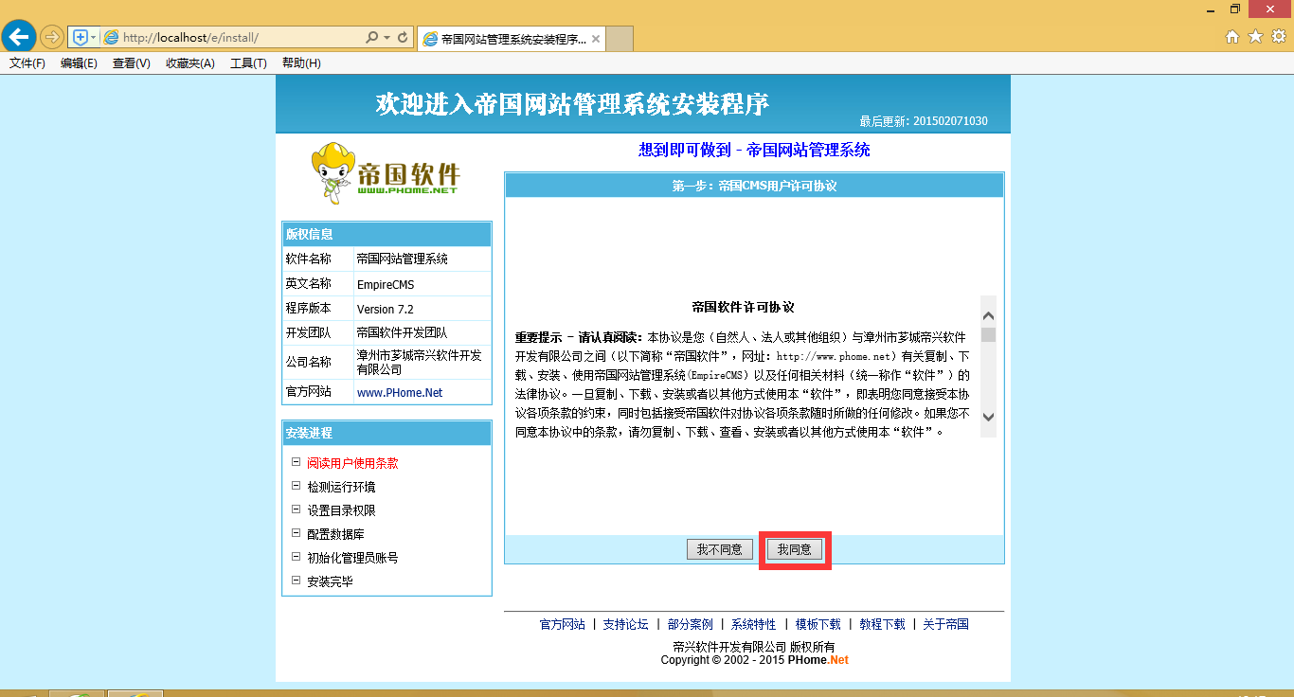The width and height of the screenshot is (1294, 697).
Task: Open the 支持论坛 footer link
Action: (x=626, y=624)
